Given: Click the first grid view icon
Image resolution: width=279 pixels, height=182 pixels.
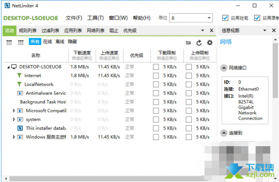Looking at the screenshot, I should point(9,42).
